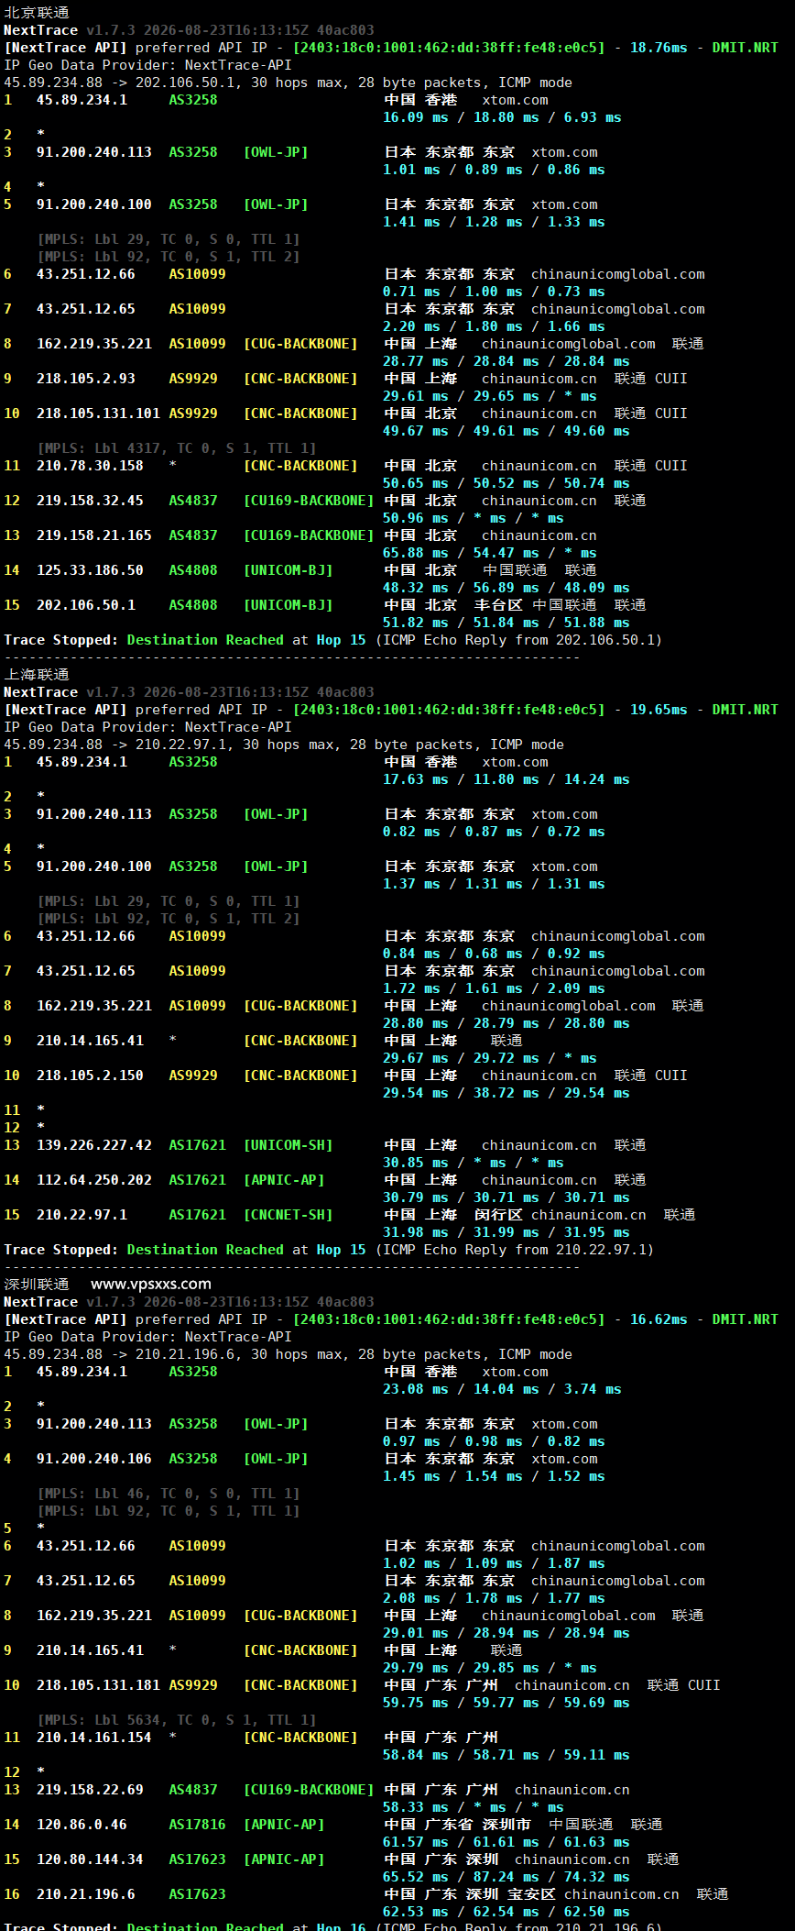Click the www.vpsxxs.com text
The image size is (795, 1931).
(x=151, y=1285)
